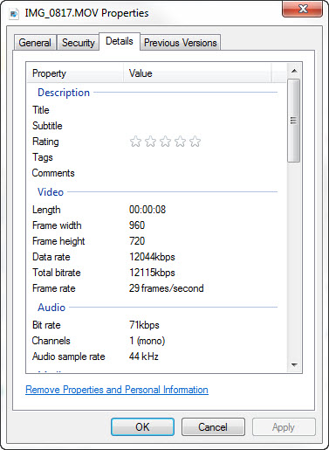The height and width of the screenshot is (450, 329).
Task: Click the scrollbar down arrow
Action: (x=294, y=364)
